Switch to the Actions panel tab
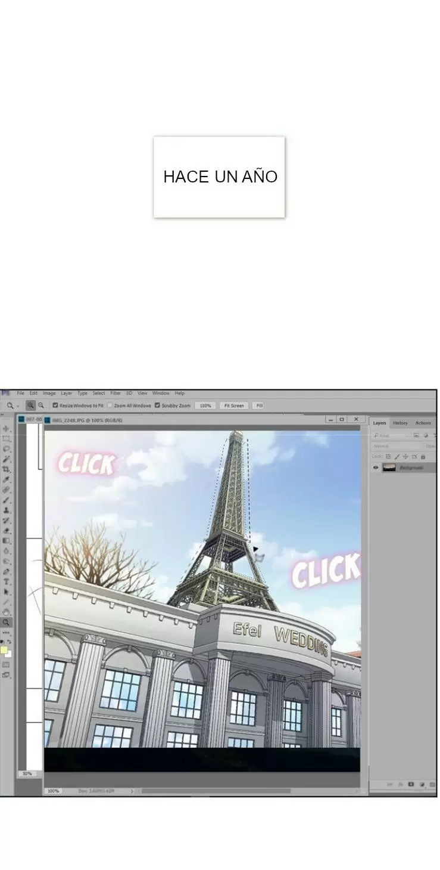The width and height of the screenshot is (440, 870). point(423,423)
